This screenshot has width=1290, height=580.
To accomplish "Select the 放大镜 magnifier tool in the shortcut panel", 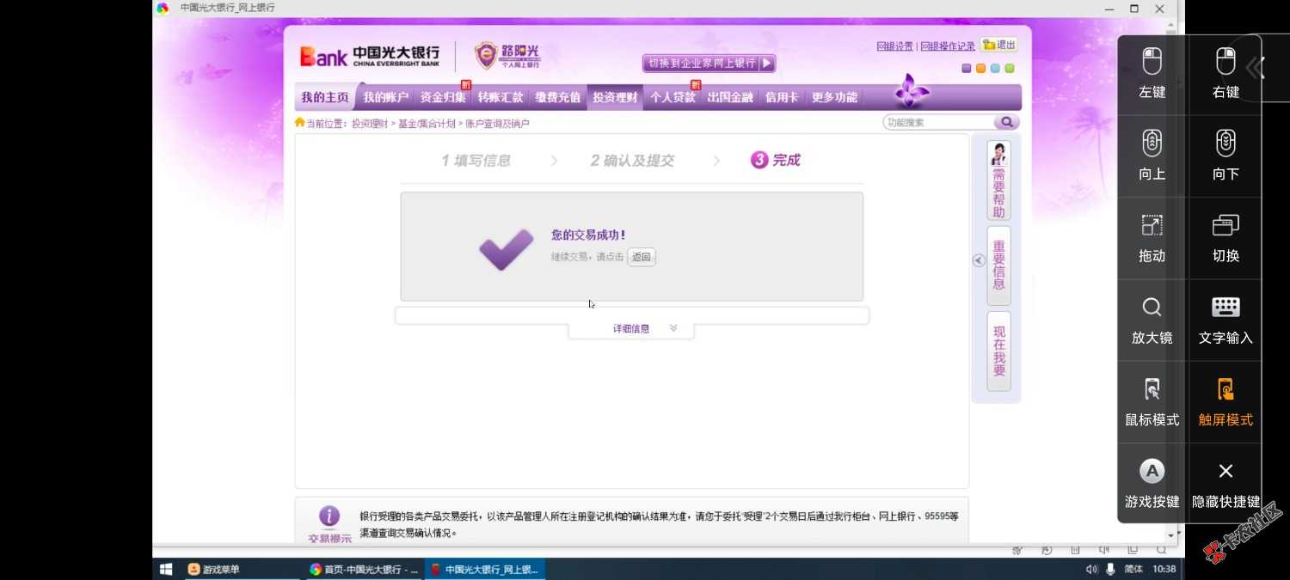I will [x=1152, y=318].
